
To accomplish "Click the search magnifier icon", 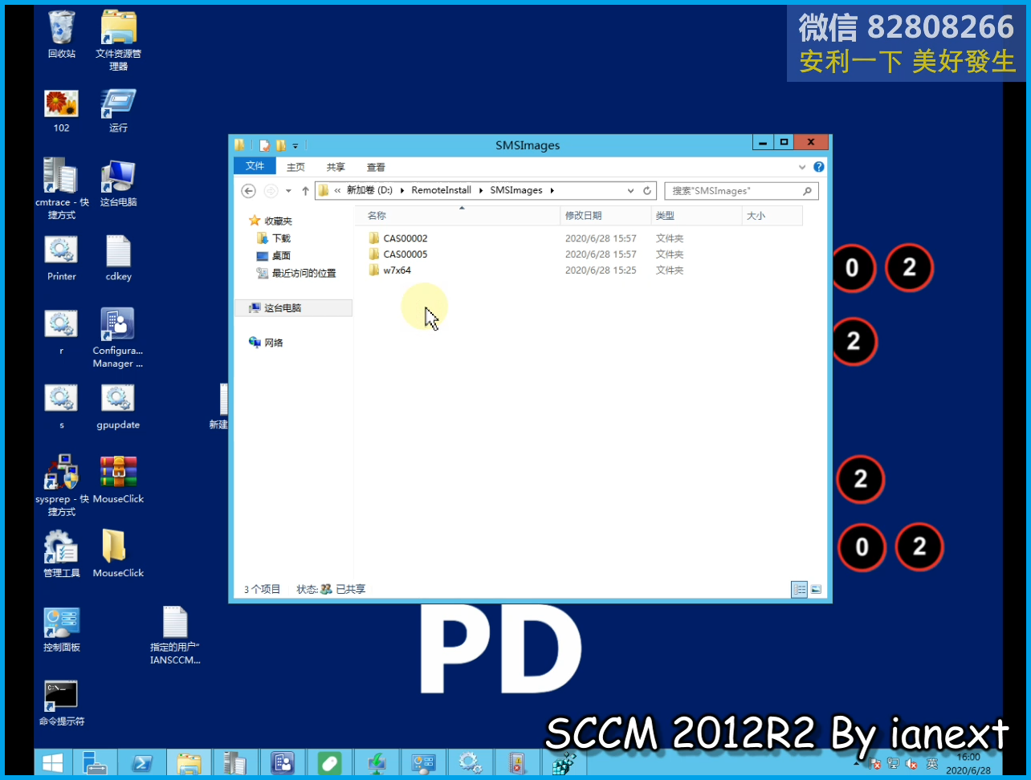I will coord(807,190).
